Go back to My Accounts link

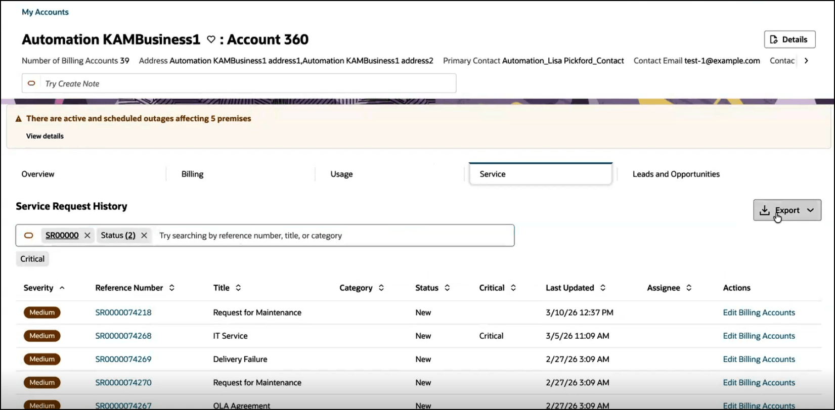[45, 12]
